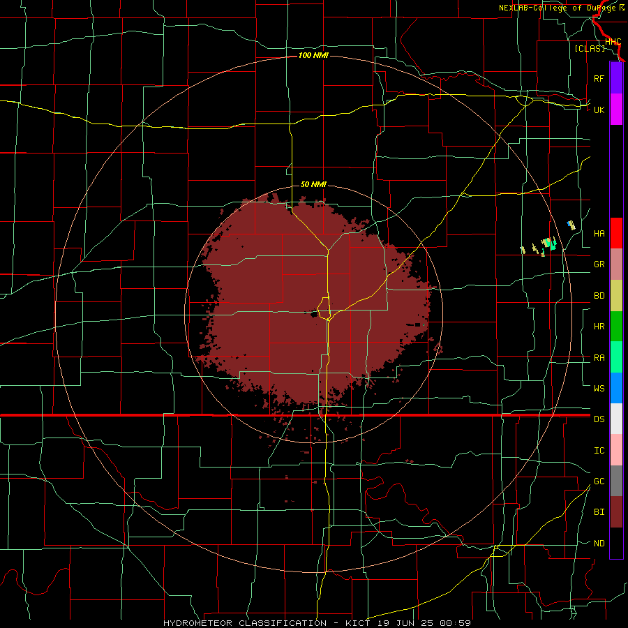
Task: Click the HHC product label
Action: [613, 42]
